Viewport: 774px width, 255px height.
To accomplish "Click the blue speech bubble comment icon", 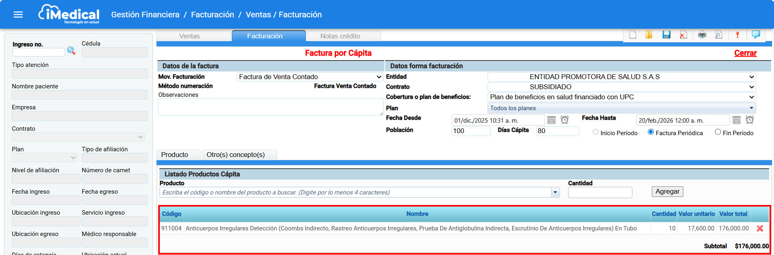I will [x=755, y=35].
